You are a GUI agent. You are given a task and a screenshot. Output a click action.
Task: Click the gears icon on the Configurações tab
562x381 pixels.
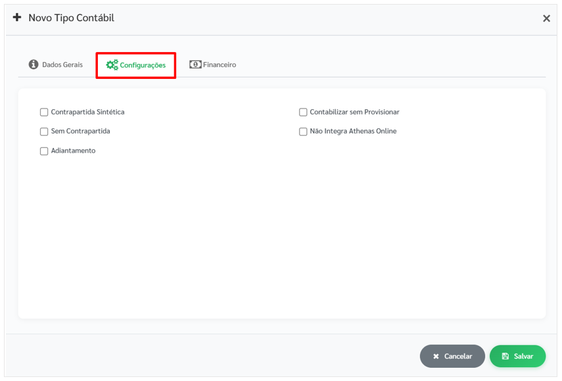[112, 65]
